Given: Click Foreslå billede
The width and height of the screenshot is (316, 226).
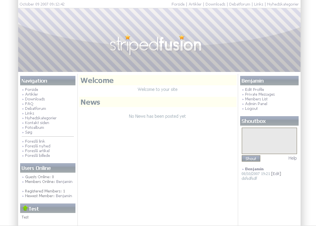Looking at the screenshot, I should coord(38,156).
